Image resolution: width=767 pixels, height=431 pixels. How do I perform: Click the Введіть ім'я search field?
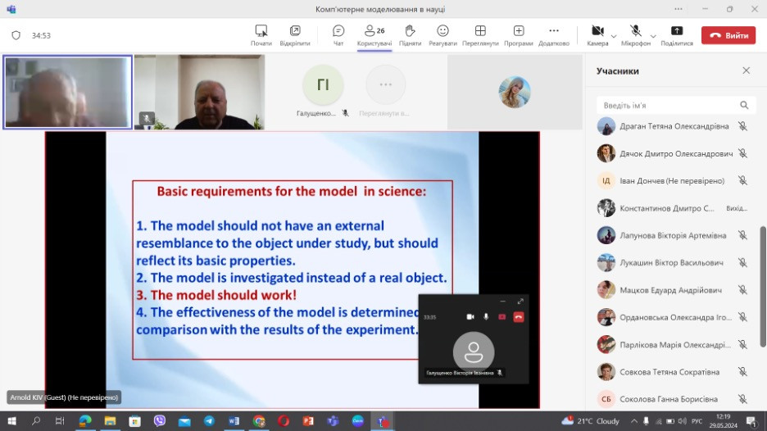[x=668, y=105]
